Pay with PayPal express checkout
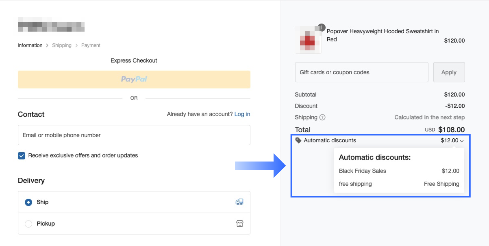The height and width of the screenshot is (246, 489). click(x=134, y=80)
